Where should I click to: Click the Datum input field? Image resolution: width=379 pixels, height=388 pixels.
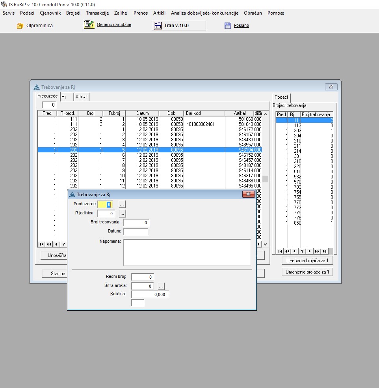pyautogui.click(x=136, y=231)
